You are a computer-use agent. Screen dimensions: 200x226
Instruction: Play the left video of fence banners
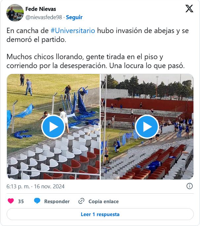[53, 127]
